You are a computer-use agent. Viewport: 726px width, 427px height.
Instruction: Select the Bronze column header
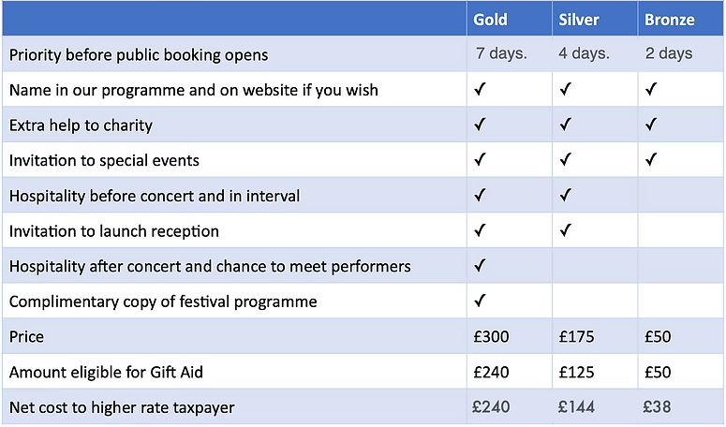(x=670, y=20)
